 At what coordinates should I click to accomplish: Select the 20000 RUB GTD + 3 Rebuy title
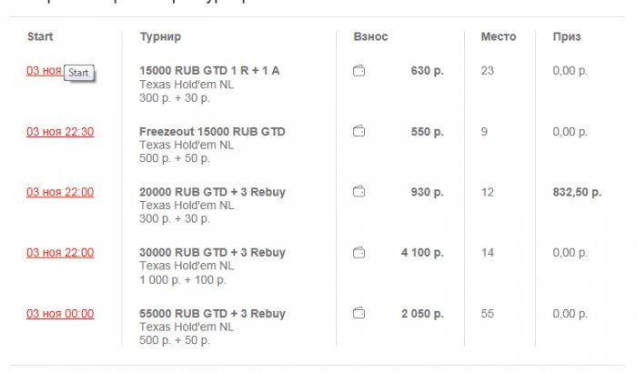(x=212, y=192)
